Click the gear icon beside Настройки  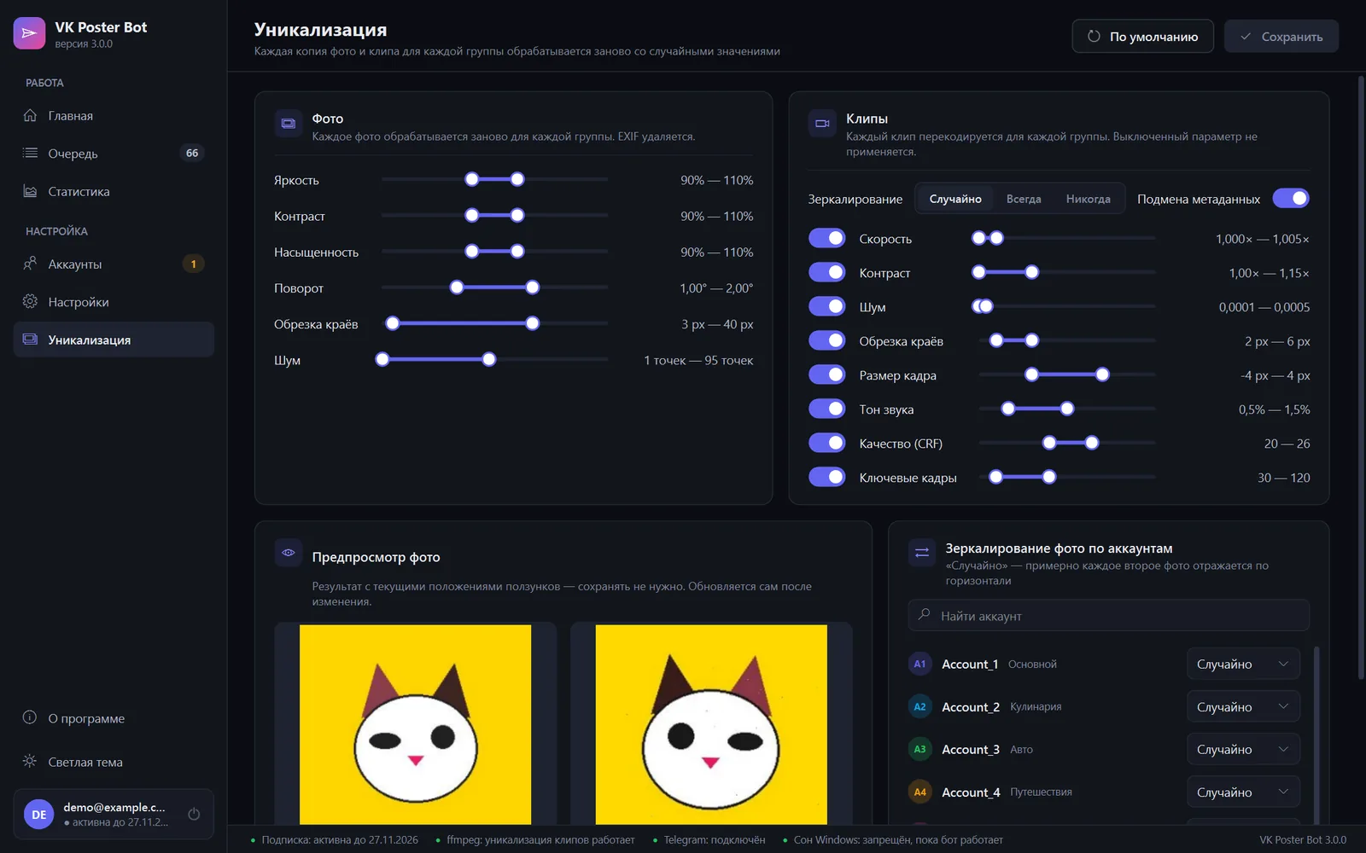coord(30,301)
